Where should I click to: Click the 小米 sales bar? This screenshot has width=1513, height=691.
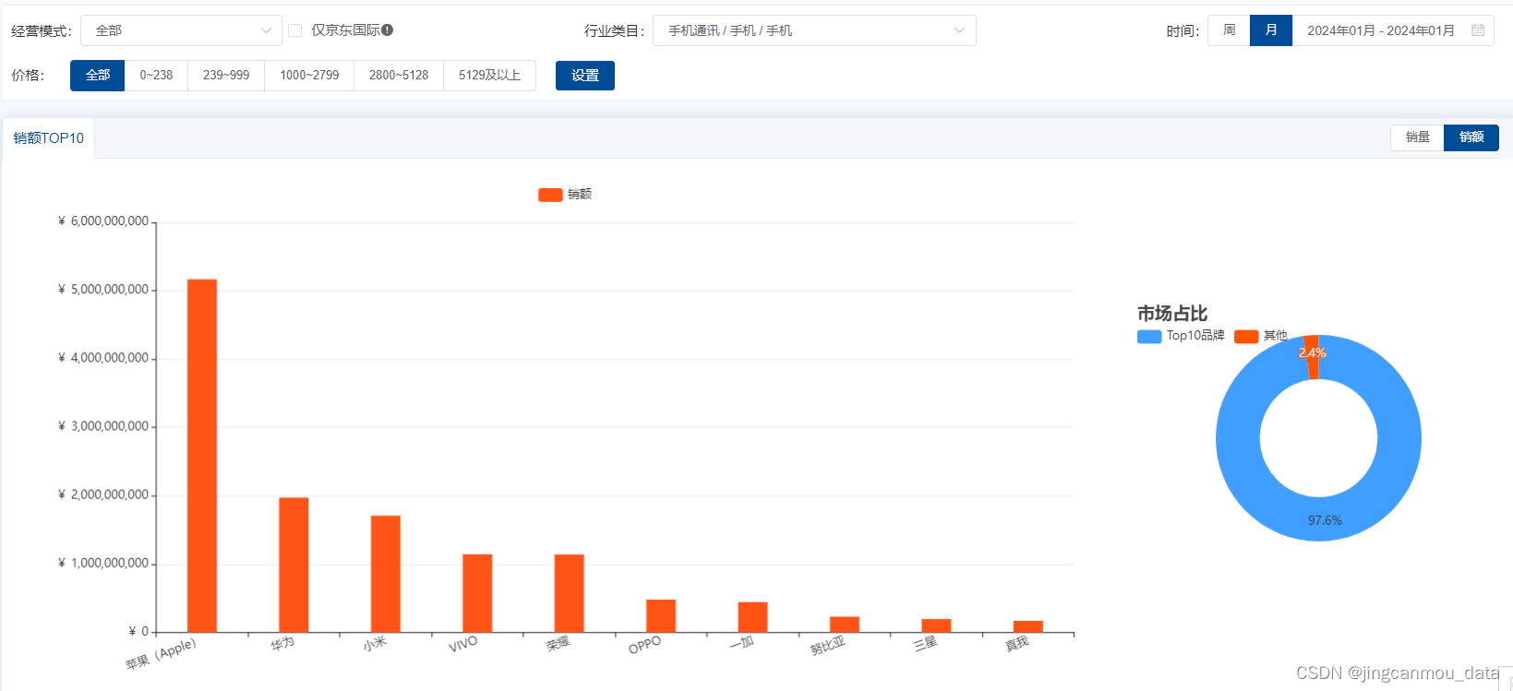coord(386,574)
